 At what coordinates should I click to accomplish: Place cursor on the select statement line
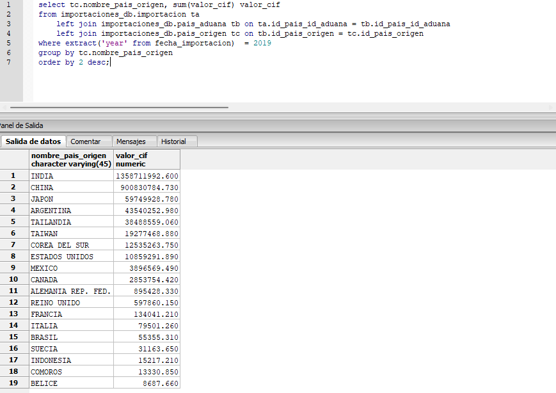coord(160,4)
